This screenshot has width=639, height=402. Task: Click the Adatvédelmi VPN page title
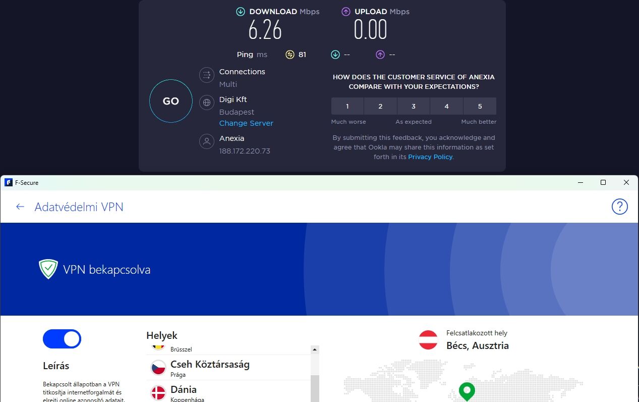pos(79,207)
